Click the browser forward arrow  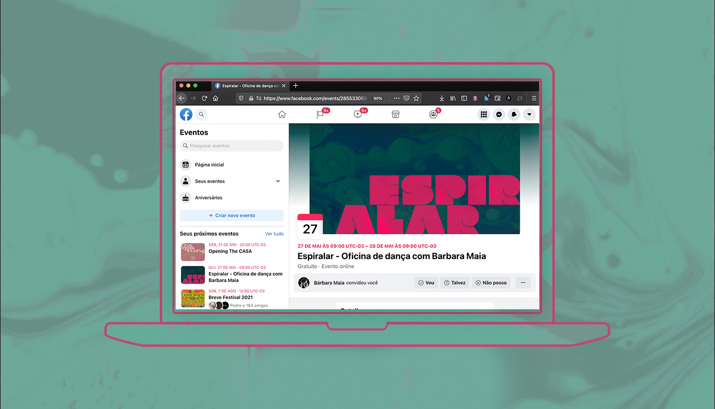tap(193, 98)
